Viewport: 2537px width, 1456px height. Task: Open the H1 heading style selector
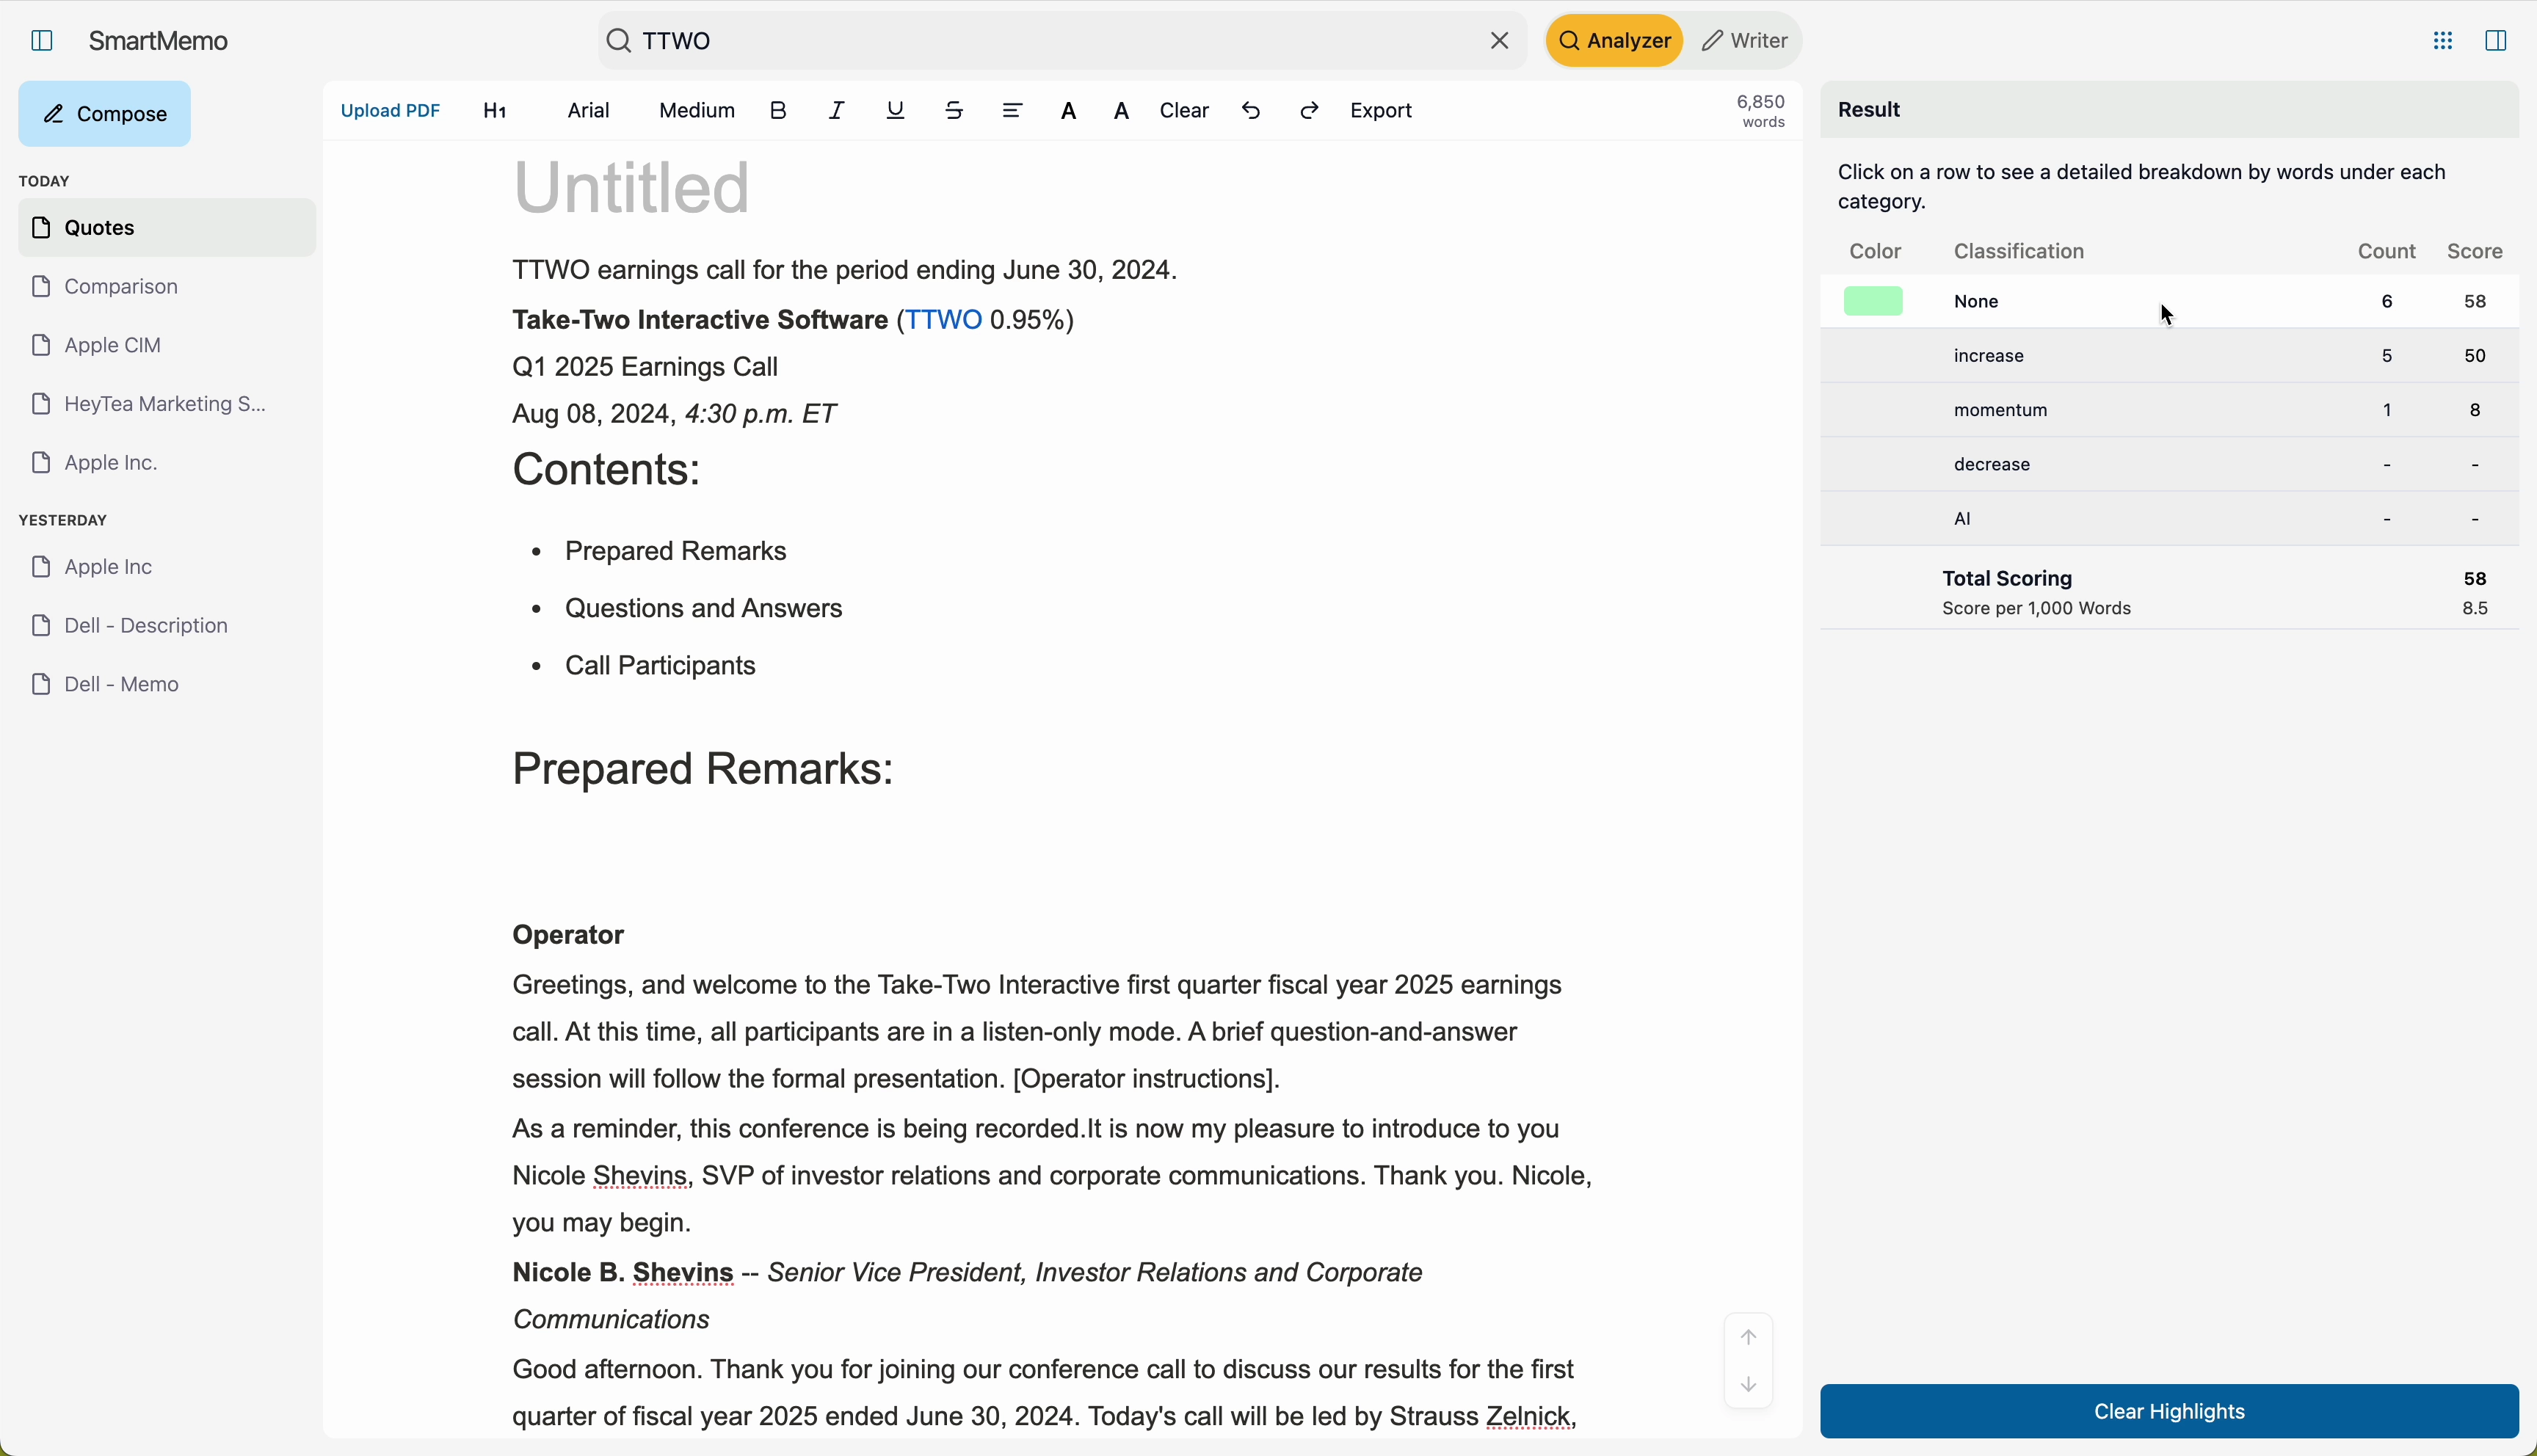(x=495, y=111)
